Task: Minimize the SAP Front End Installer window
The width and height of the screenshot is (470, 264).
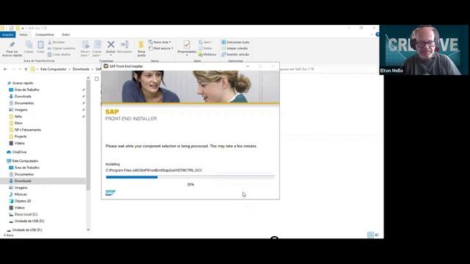Action: point(247,66)
